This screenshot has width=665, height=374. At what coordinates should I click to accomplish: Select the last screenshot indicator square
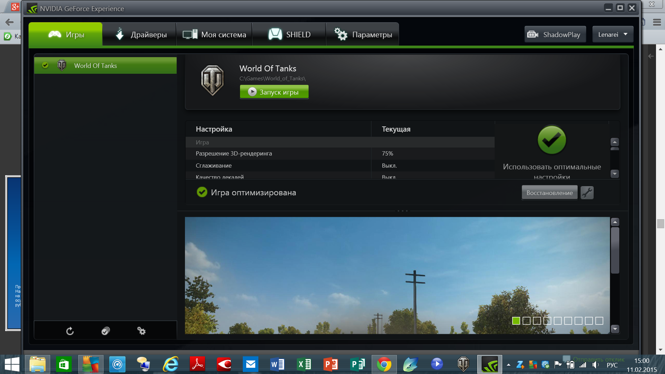coord(599,321)
